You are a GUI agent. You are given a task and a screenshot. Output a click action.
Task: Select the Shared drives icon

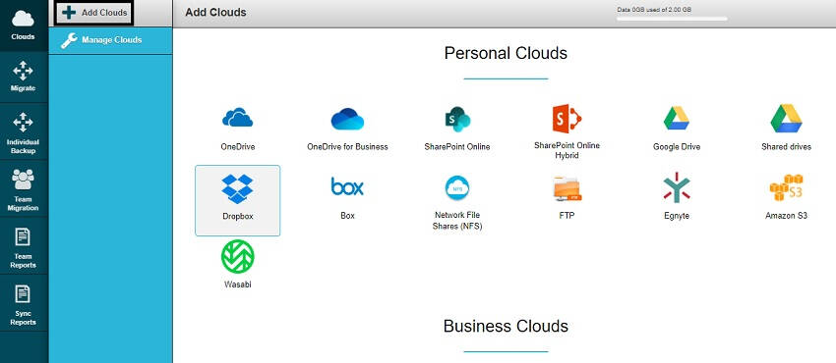786,119
